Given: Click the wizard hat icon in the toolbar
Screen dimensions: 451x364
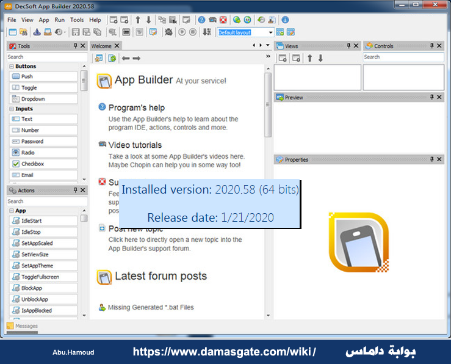Looking at the screenshot, I should tap(37, 32).
